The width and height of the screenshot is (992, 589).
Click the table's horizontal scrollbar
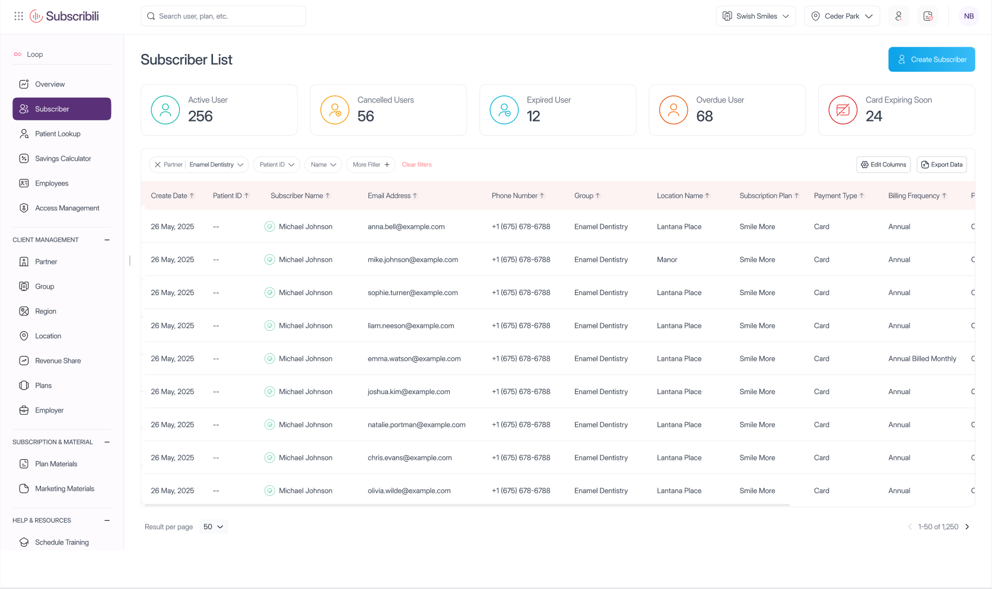pyautogui.click(x=466, y=505)
